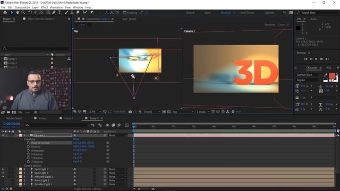Select the Brush tool
This screenshot has height=191, width=340.
pos(66,13)
